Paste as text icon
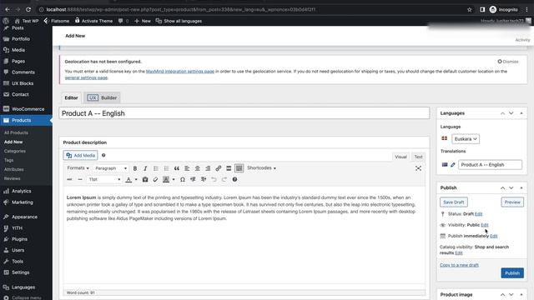 pos(145,179)
